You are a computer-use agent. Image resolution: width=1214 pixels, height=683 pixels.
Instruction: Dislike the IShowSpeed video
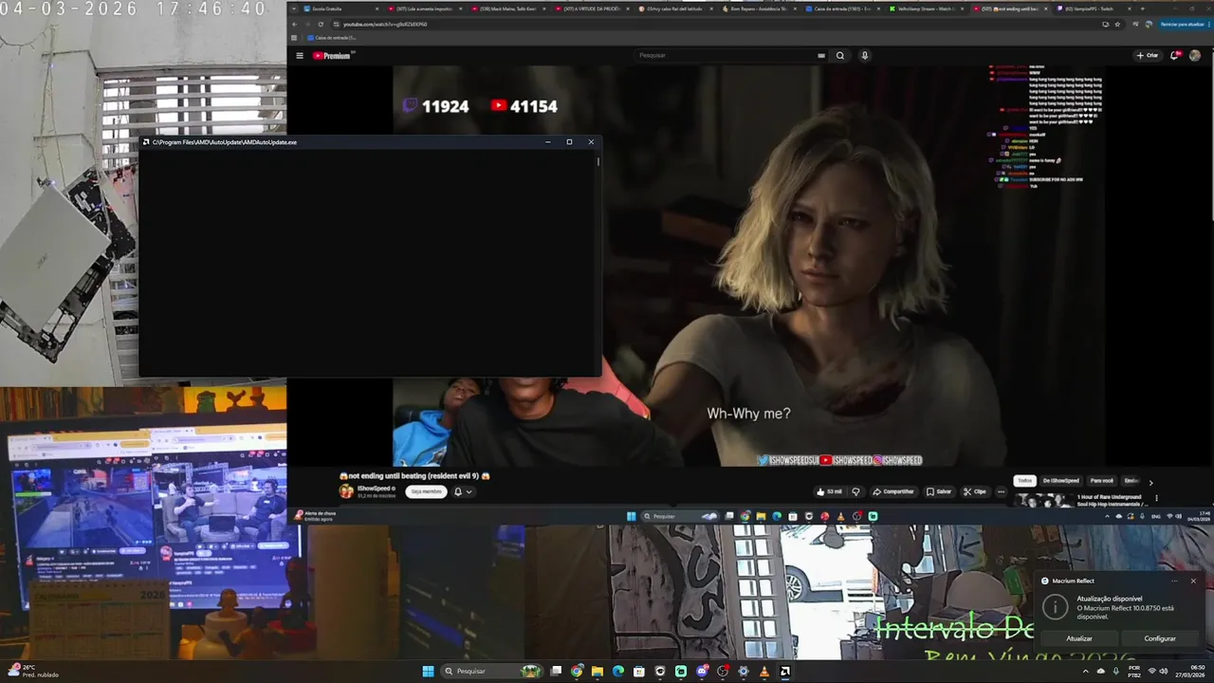pyautogui.click(x=855, y=491)
